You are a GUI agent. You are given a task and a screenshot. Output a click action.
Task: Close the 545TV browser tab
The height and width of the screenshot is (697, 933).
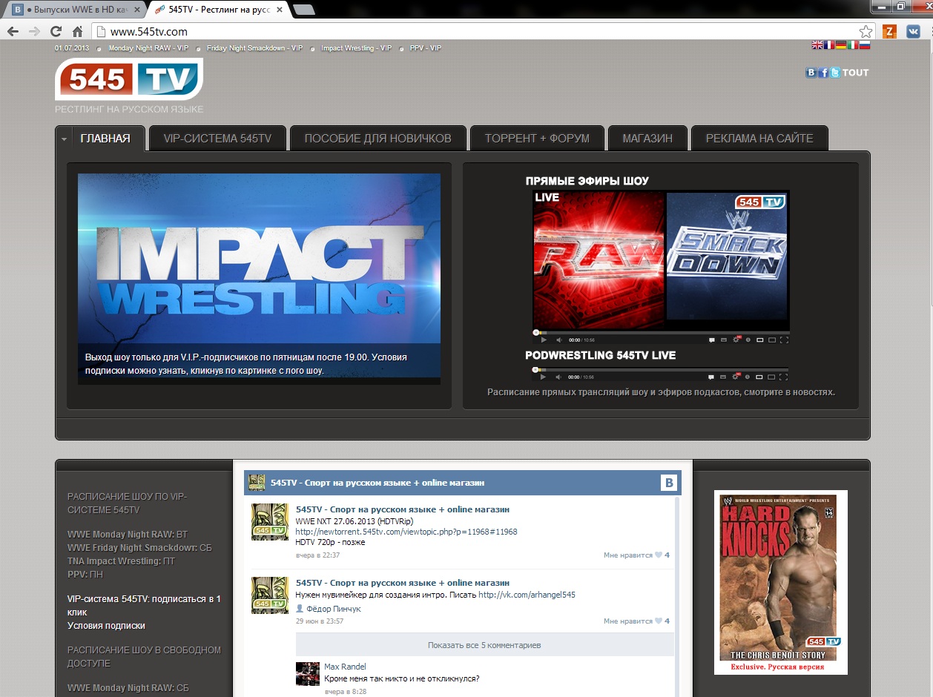coord(280,10)
